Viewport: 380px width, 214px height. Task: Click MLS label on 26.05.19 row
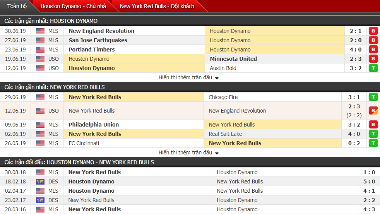pyautogui.click(x=53, y=143)
